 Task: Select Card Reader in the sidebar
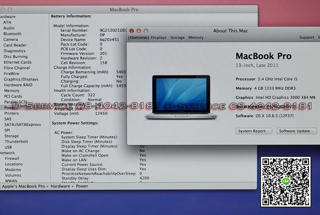(15, 45)
